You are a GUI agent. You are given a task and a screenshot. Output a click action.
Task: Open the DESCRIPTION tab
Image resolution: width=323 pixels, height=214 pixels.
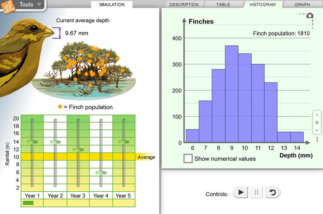tap(184, 4)
